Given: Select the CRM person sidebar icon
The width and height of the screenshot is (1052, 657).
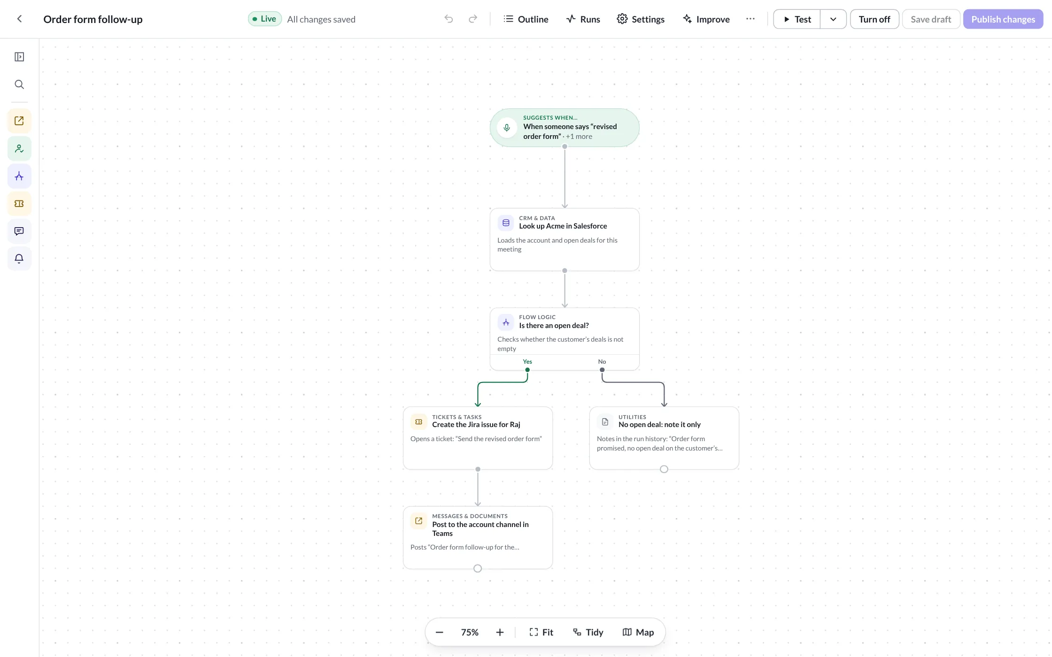Looking at the screenshot, I should coord(19,149).
